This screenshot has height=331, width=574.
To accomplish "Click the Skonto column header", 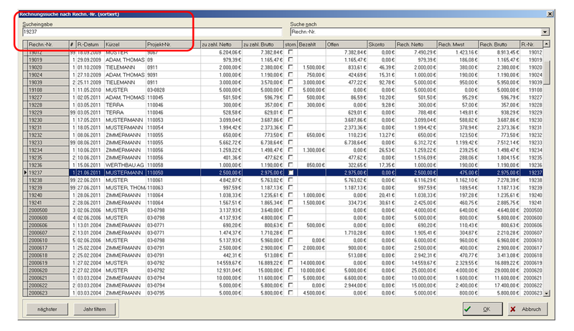I will (x=382, y=44).
